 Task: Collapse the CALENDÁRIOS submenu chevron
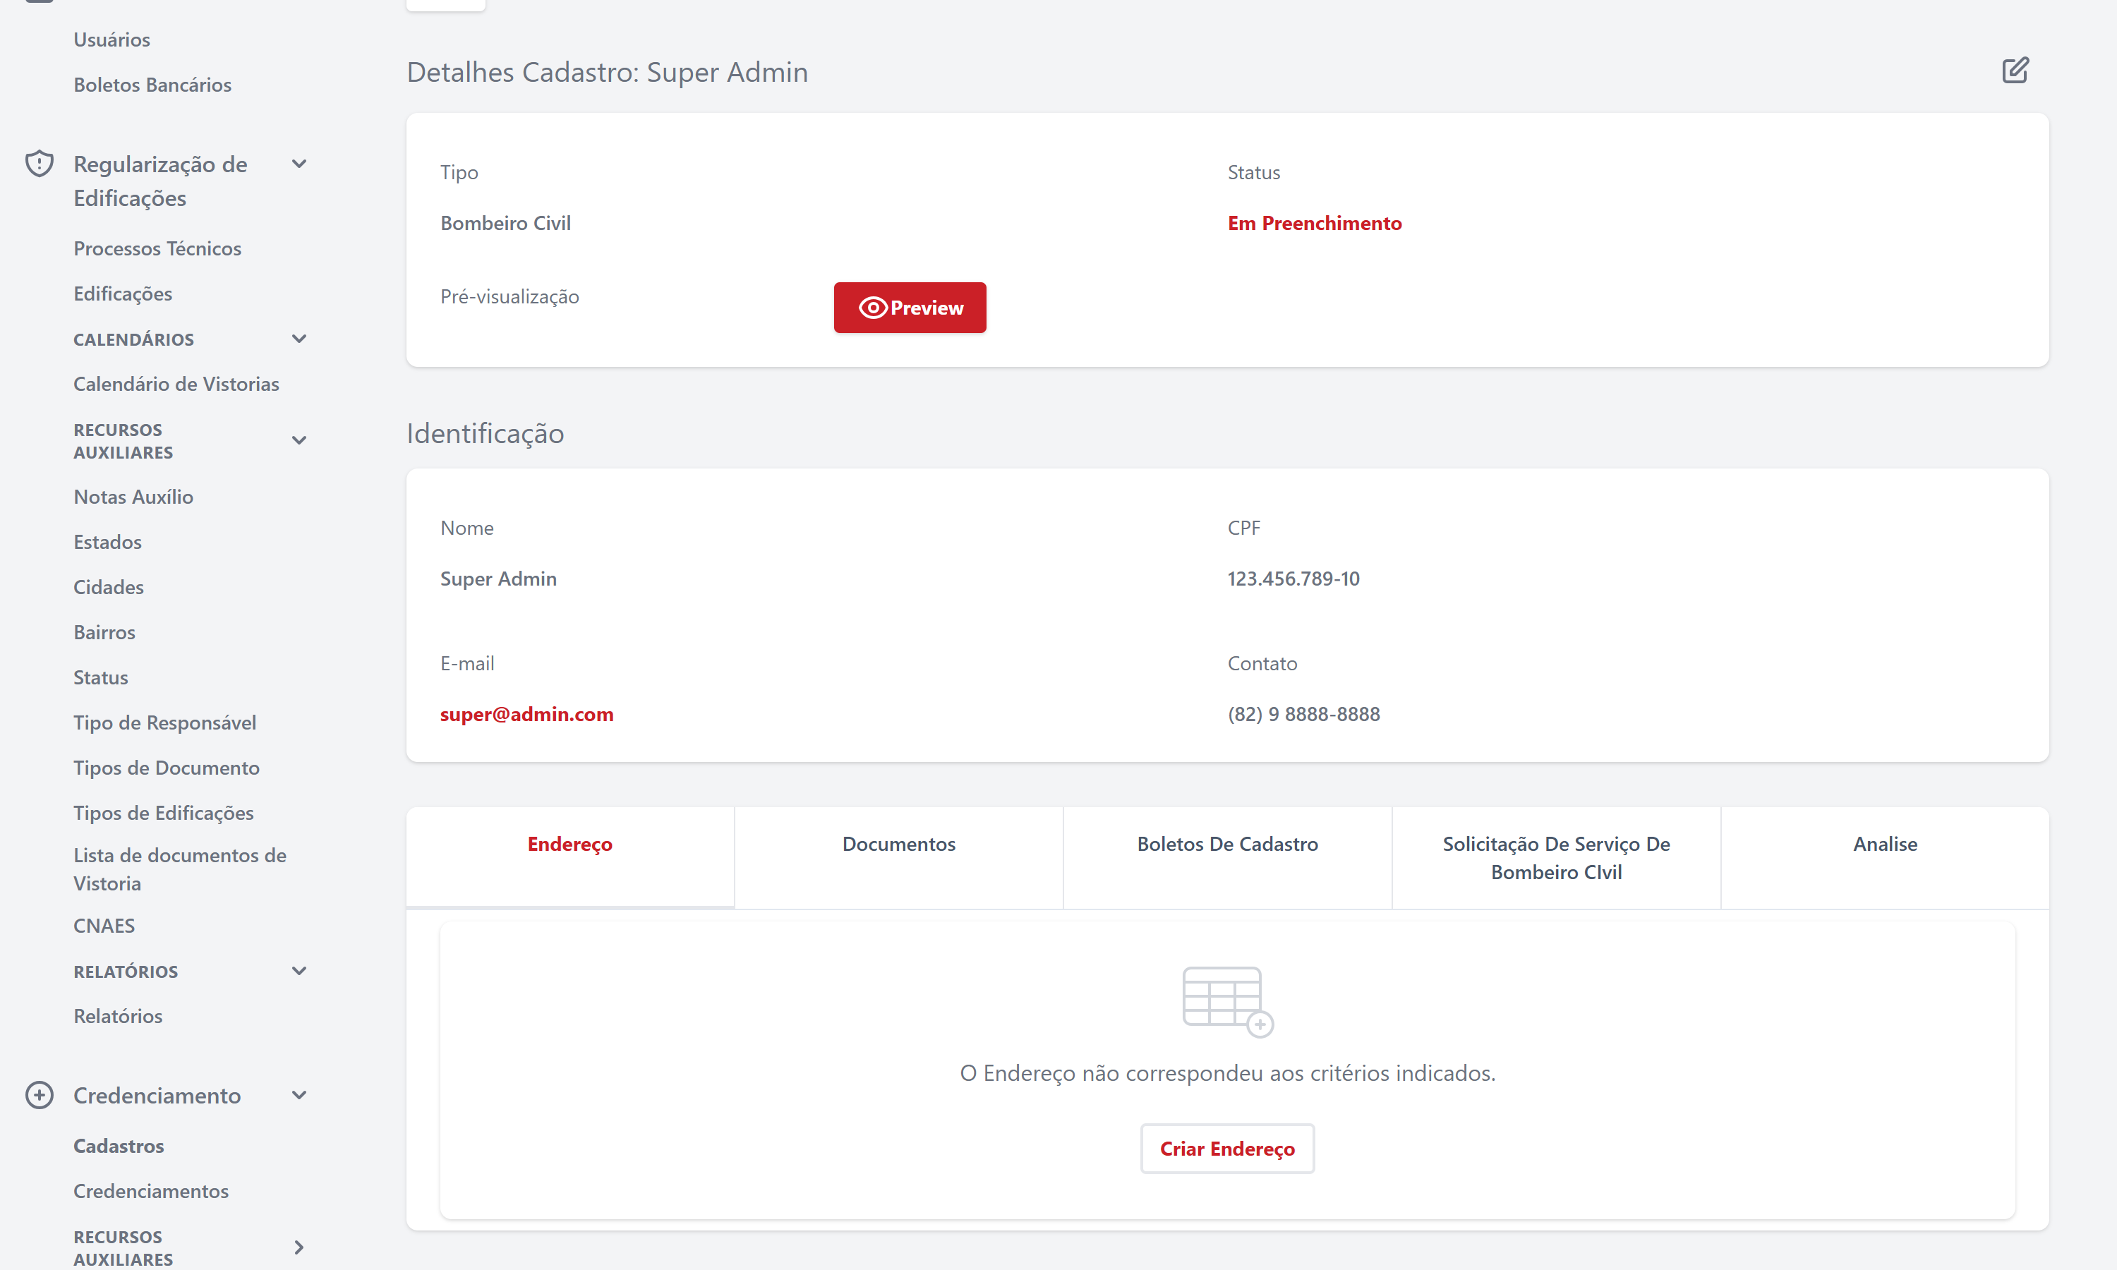click(298, 339)
